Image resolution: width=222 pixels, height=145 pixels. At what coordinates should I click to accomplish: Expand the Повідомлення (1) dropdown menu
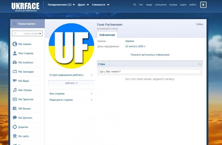(61, 5)
